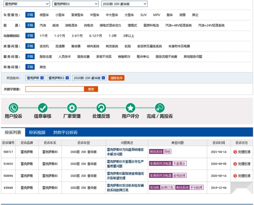This screenshot has width=254, height=205.
Task: Select 不限 for 车型属性
Action: tap(30, 15)
